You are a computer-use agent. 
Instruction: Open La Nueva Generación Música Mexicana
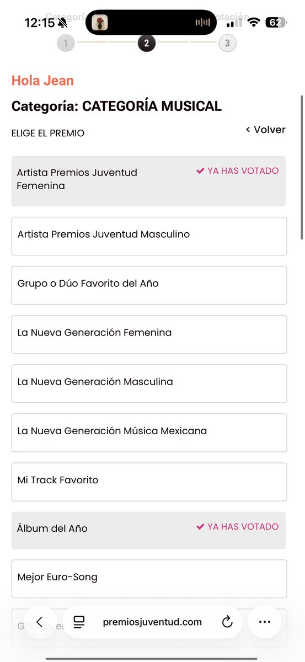(x=149, y=433)
